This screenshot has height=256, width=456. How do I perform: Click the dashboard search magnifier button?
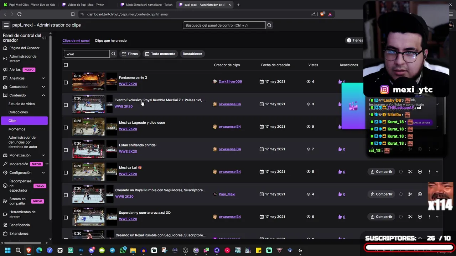tap(269, 25)
